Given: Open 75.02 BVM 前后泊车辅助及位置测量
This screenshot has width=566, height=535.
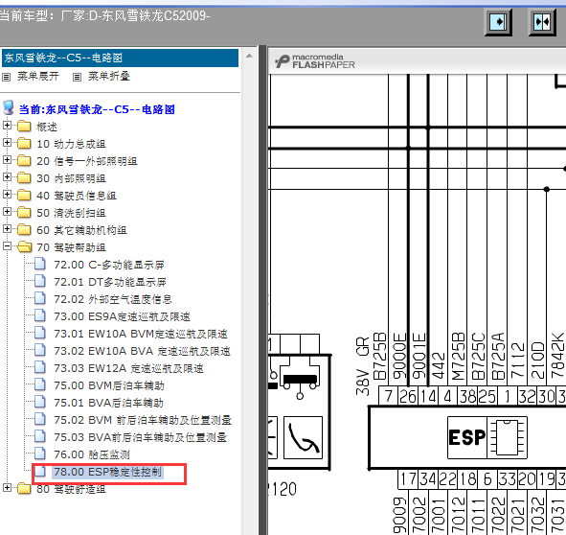Looking at the screenshot, I should [143, 420].
